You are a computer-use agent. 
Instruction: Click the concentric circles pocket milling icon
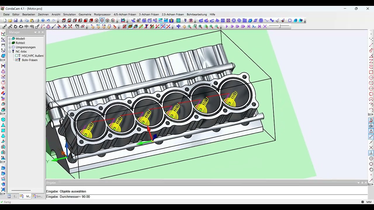(x=234, y=20)
